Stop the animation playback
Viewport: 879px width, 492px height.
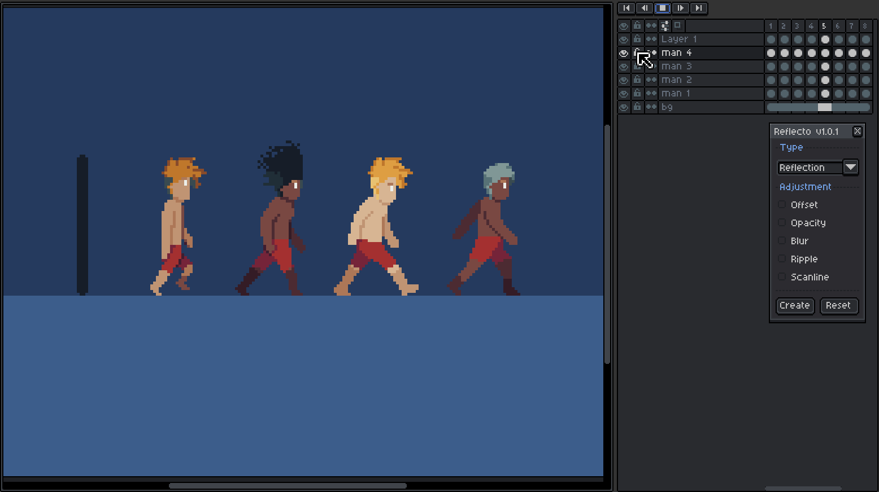point(663,8)
